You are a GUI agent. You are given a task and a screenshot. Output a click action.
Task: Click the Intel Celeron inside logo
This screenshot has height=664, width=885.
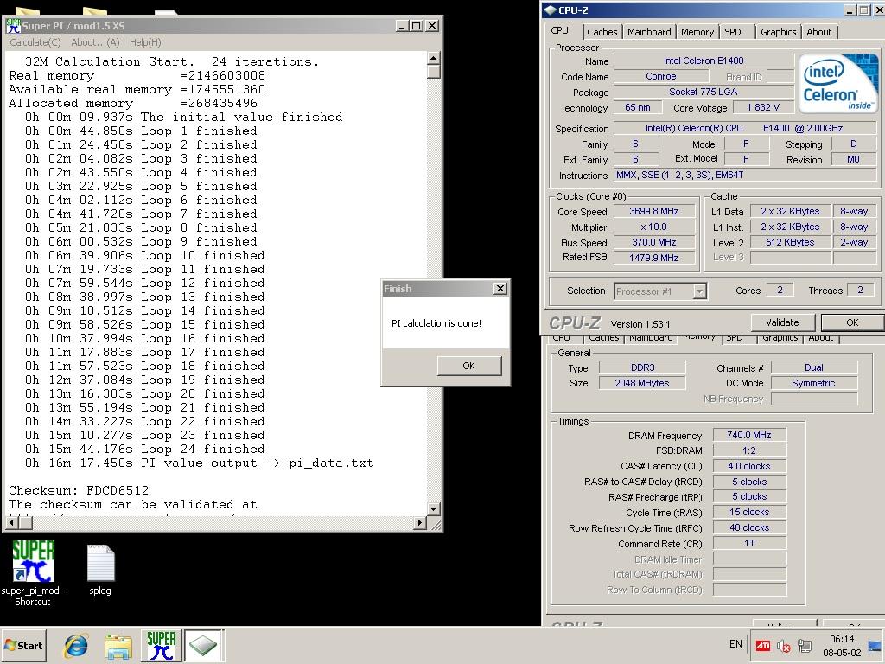point(838,83)
